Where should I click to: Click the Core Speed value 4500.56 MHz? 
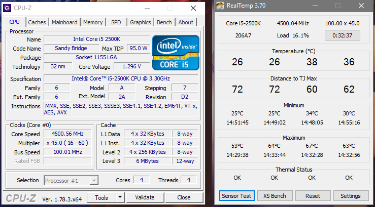coord(67,134)
